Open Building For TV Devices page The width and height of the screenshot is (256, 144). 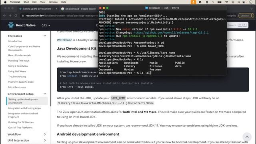coord(21,122)
